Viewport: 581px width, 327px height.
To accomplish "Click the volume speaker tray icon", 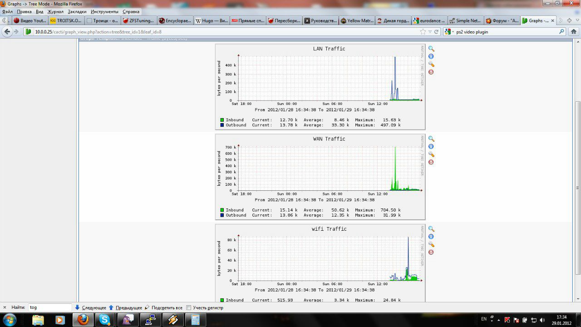I will [542, 320].
